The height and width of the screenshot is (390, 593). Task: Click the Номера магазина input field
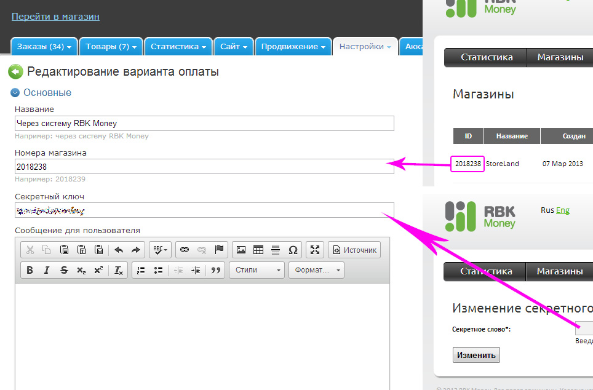pos(204,167)
